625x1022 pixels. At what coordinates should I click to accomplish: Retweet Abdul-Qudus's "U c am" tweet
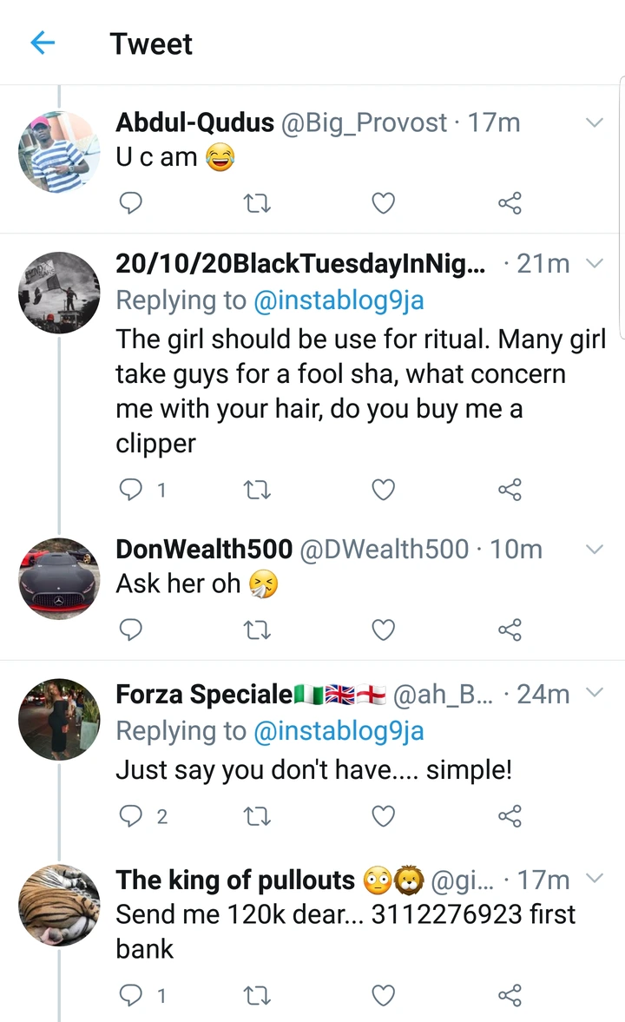coord(257,203)
